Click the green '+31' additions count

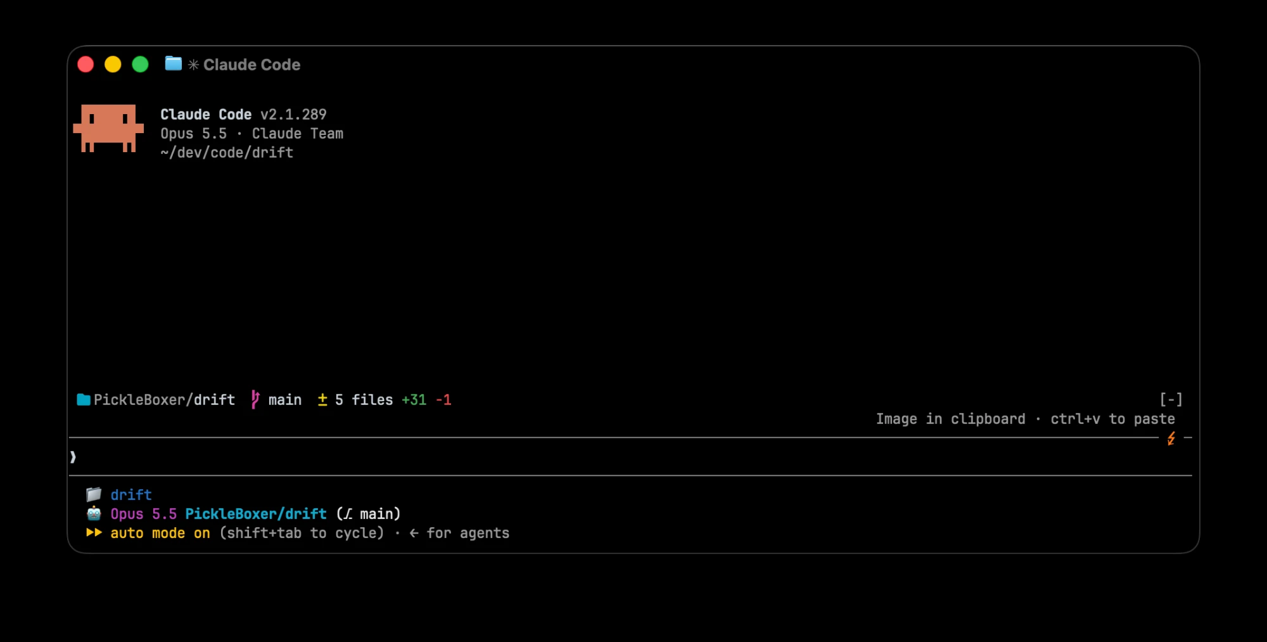pos(414,400)
